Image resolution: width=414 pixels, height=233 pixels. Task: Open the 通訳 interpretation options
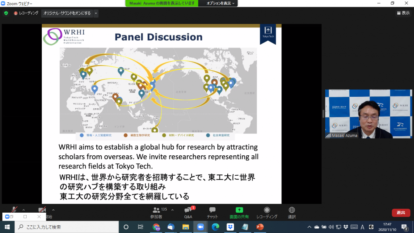click(x=292, y=213)
